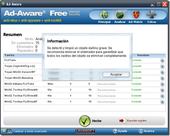170x136 pixels.
Task: Expand details for Trojan.Win32.Generic!BT row
Action: pyautogui.click(x=162, y=72)
